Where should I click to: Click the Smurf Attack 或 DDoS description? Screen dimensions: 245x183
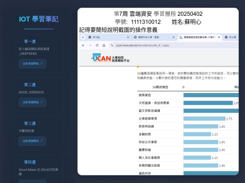coord(39,172)
